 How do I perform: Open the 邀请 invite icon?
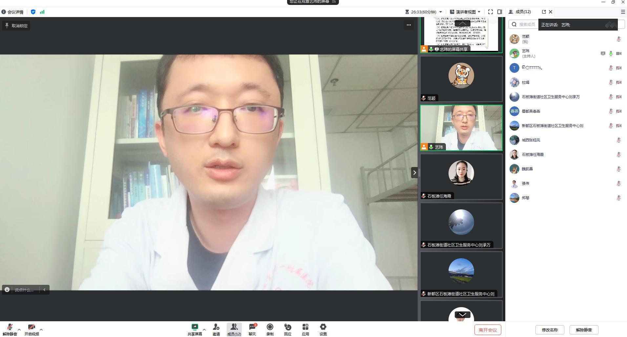216,329
